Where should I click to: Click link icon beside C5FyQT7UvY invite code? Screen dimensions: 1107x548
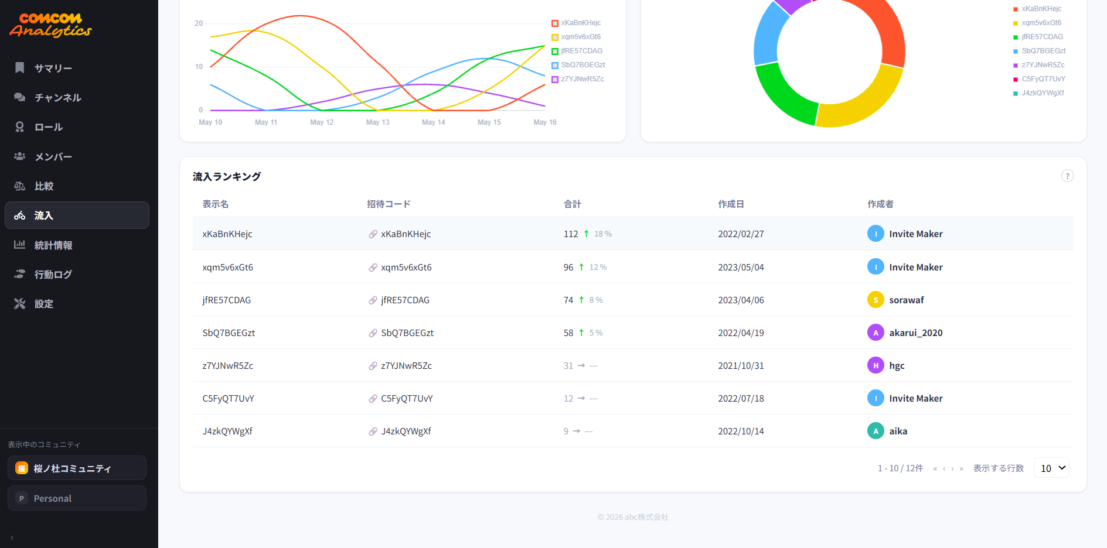point(373,399)
